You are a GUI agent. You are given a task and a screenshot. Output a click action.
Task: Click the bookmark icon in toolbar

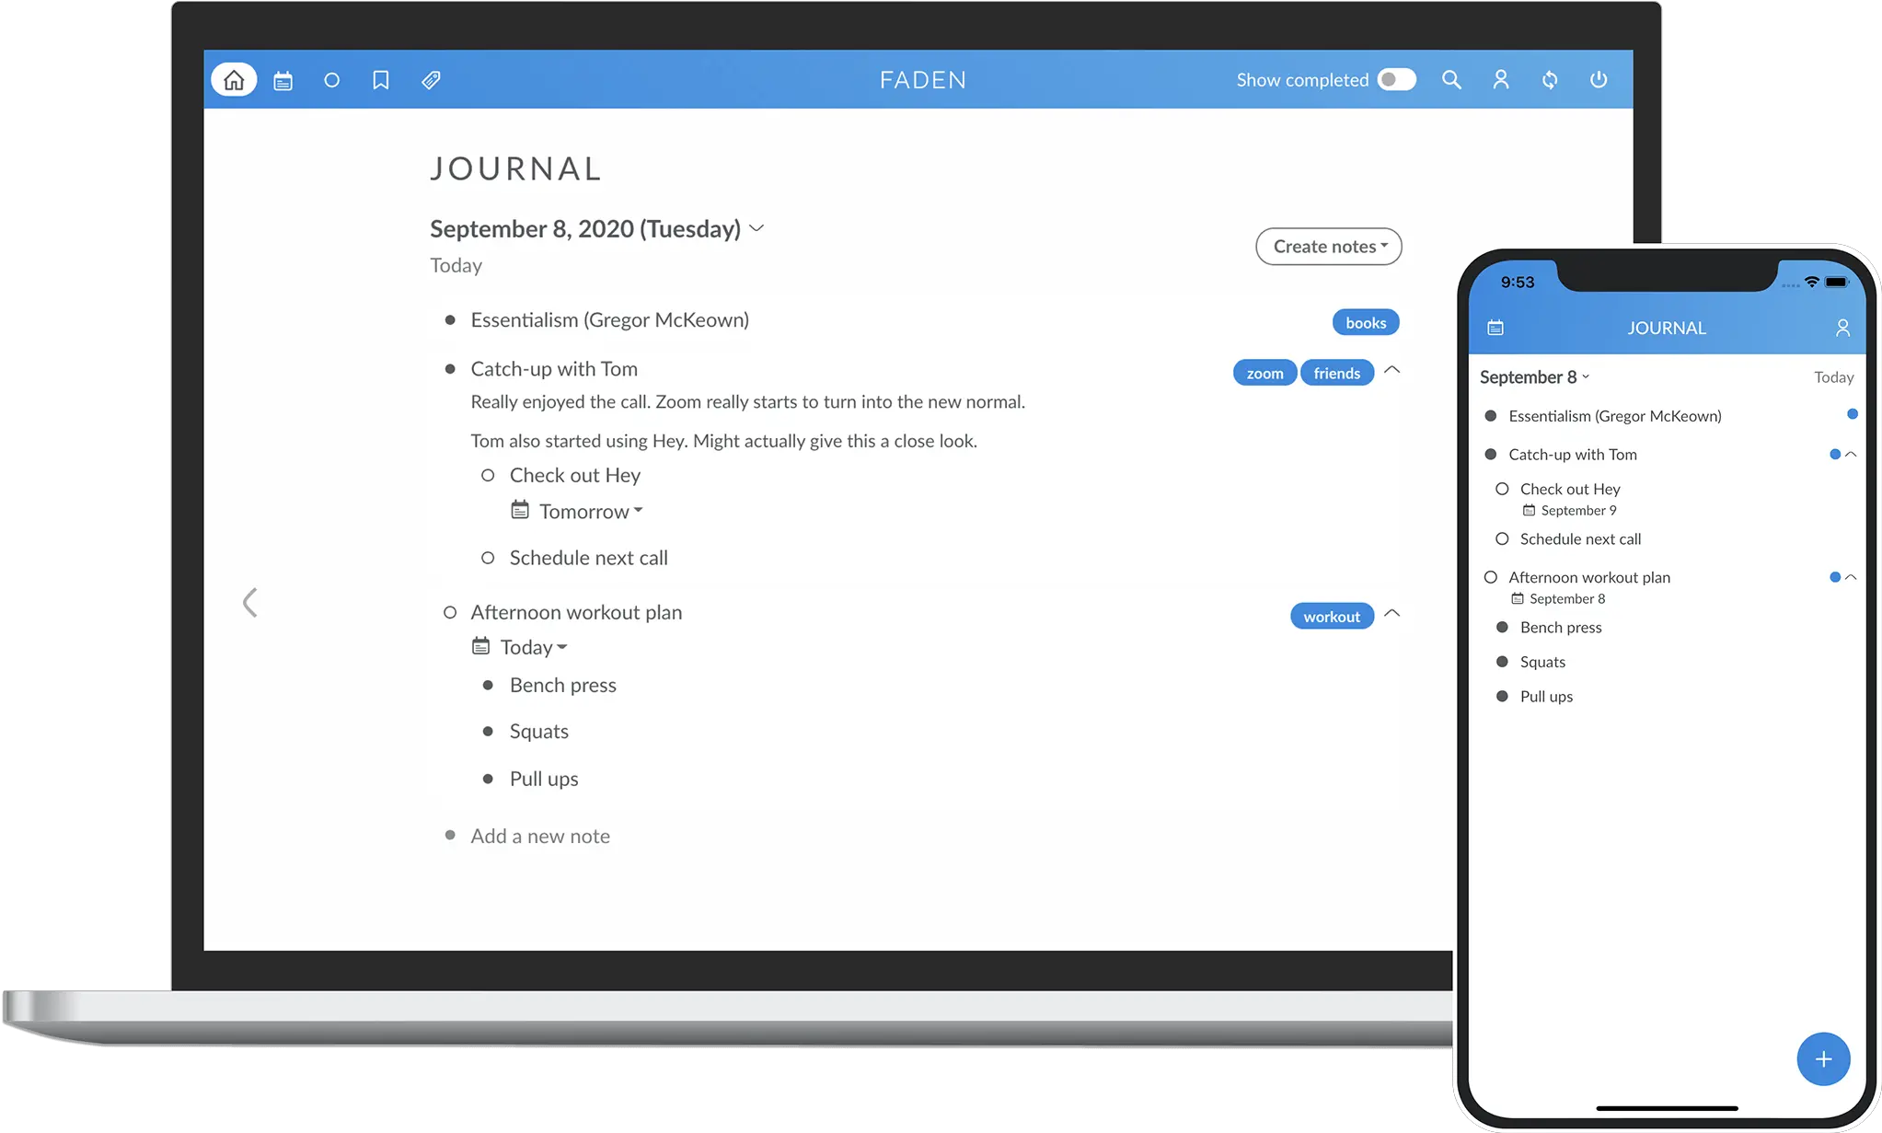380,78
